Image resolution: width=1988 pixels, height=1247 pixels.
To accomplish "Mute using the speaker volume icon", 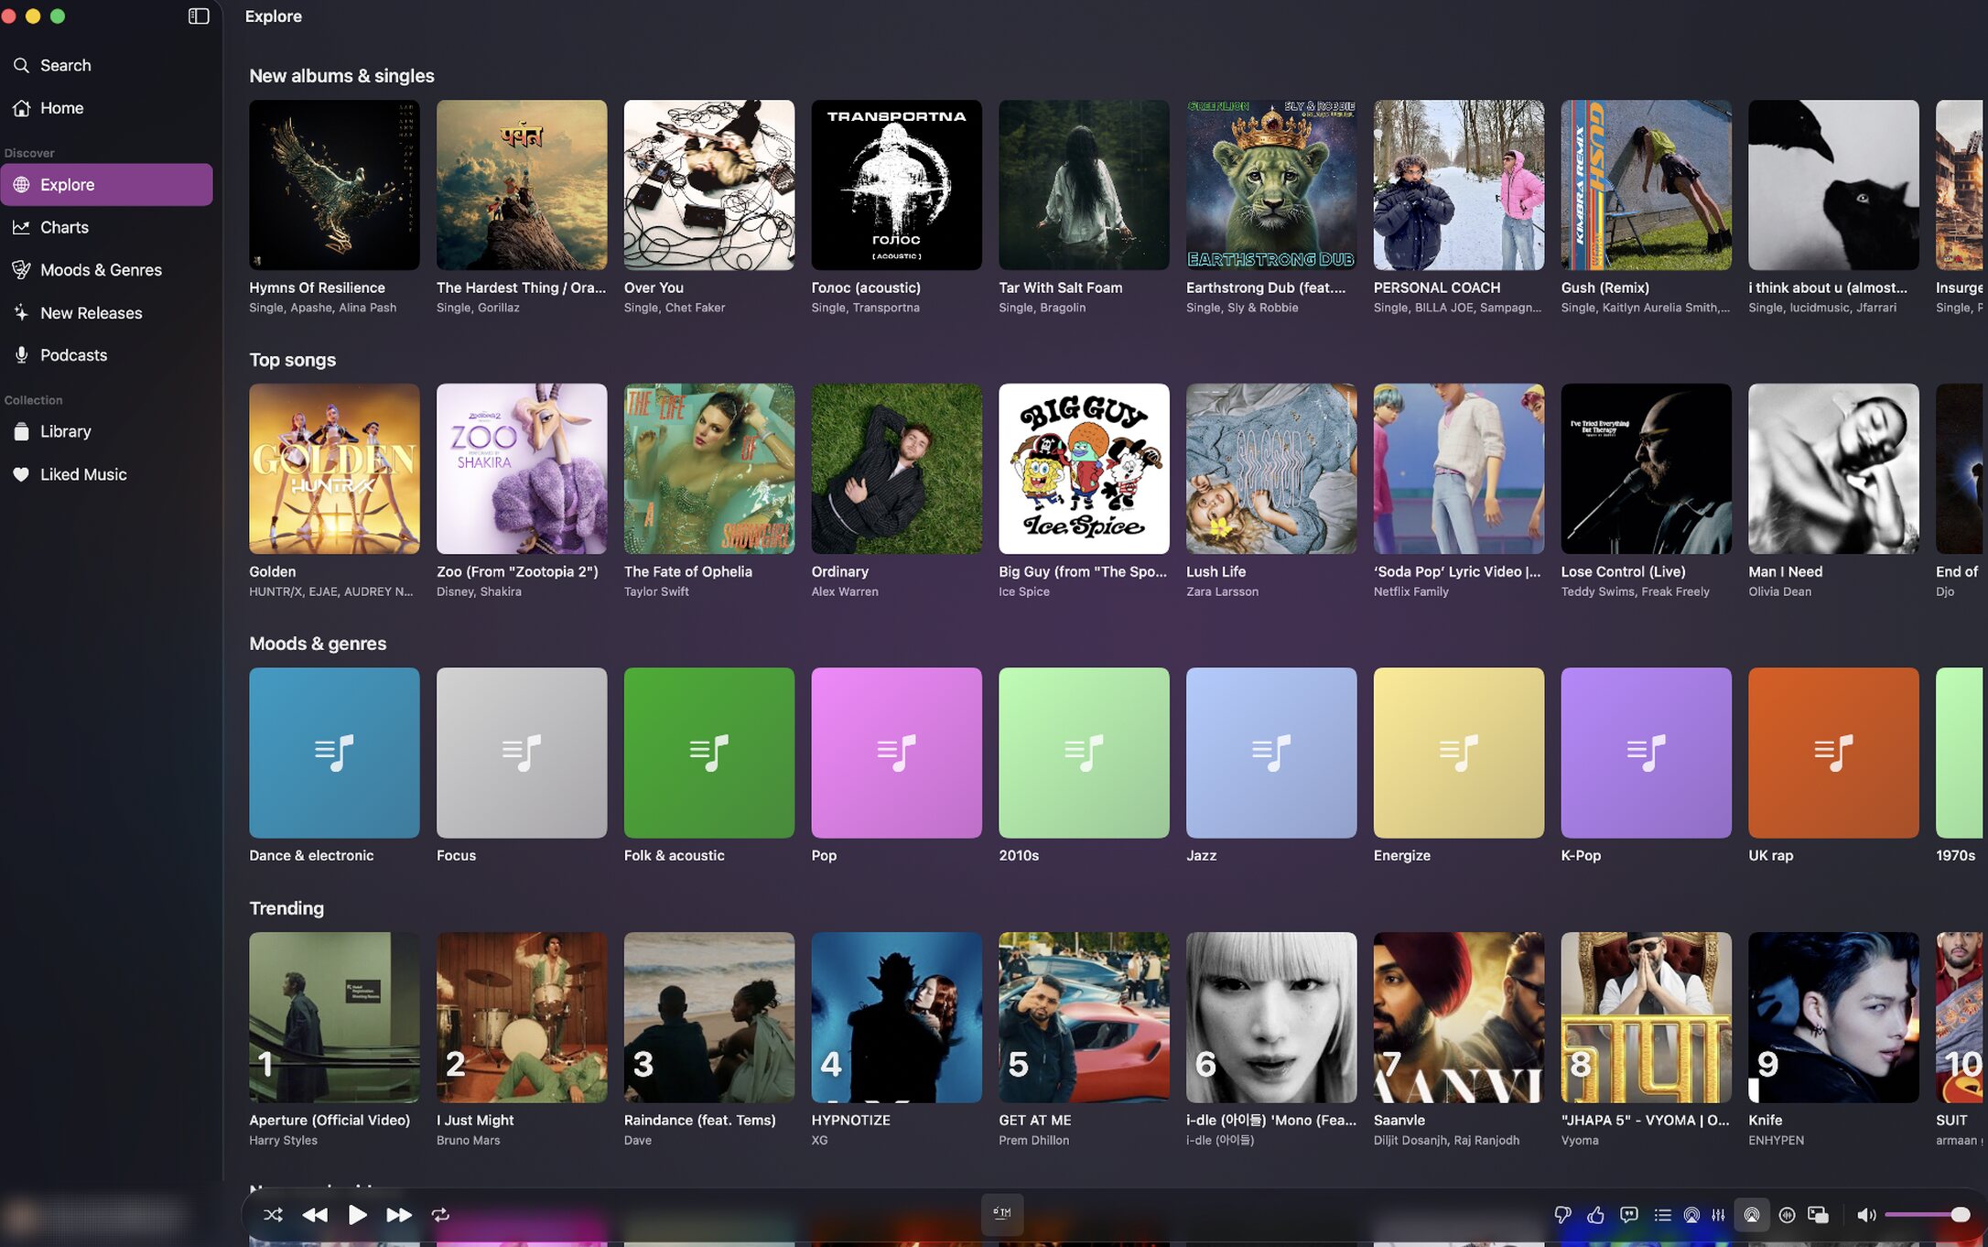I will (x=1865, y=1215).
